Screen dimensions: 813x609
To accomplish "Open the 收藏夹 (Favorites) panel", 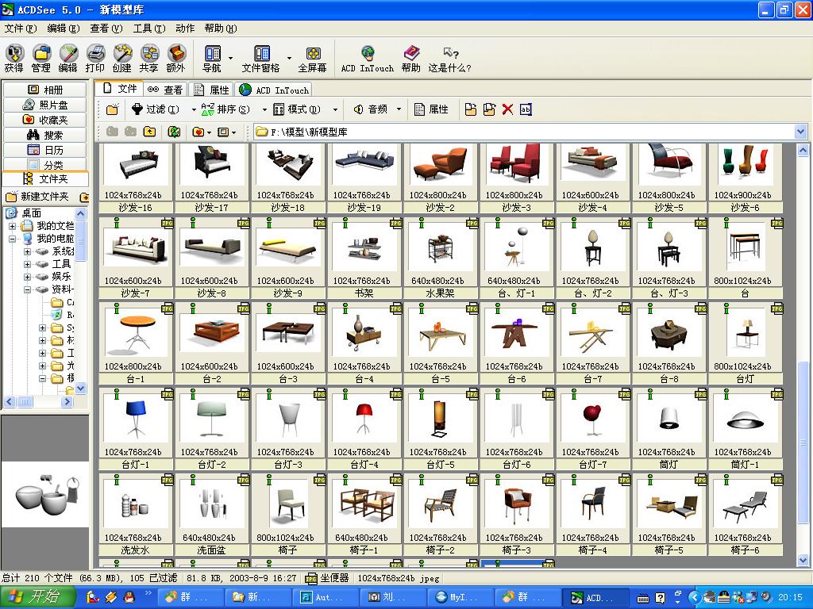I will point(45,120).
